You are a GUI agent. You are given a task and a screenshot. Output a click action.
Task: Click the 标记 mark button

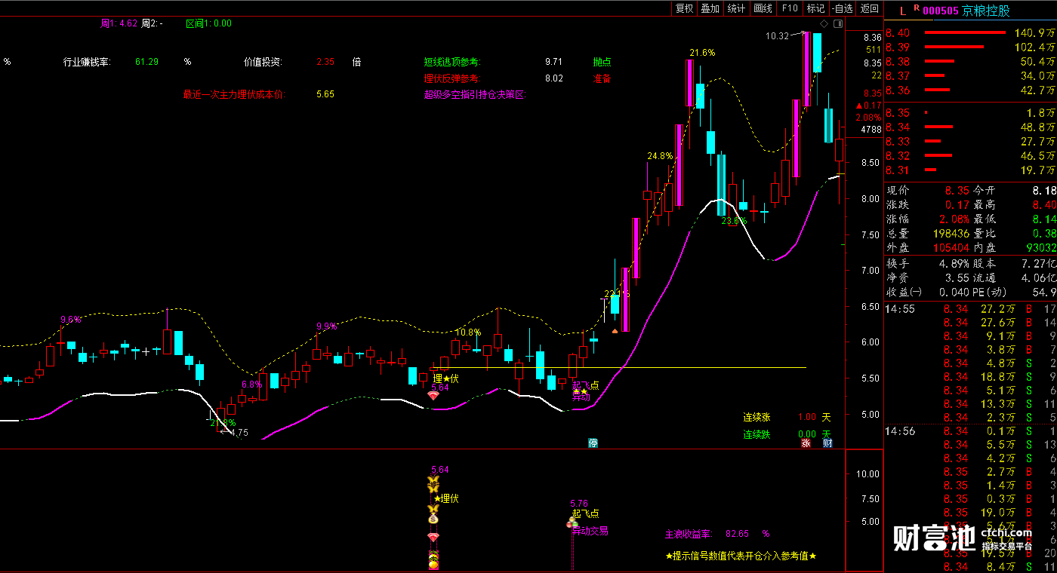click(x=815, y=8)
